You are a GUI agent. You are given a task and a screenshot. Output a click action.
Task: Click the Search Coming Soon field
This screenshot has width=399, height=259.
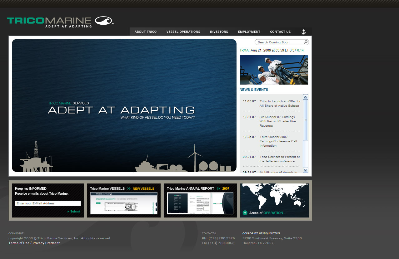coord(278,42)
